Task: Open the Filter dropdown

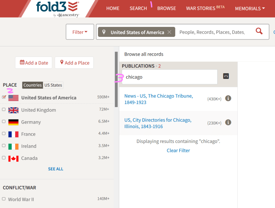Action: [x=80, y=32]
